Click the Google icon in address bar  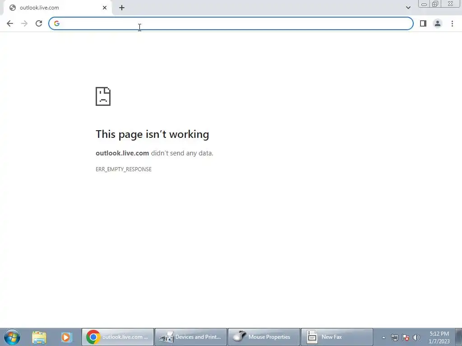pyautogui.click(x=57, y=23)
